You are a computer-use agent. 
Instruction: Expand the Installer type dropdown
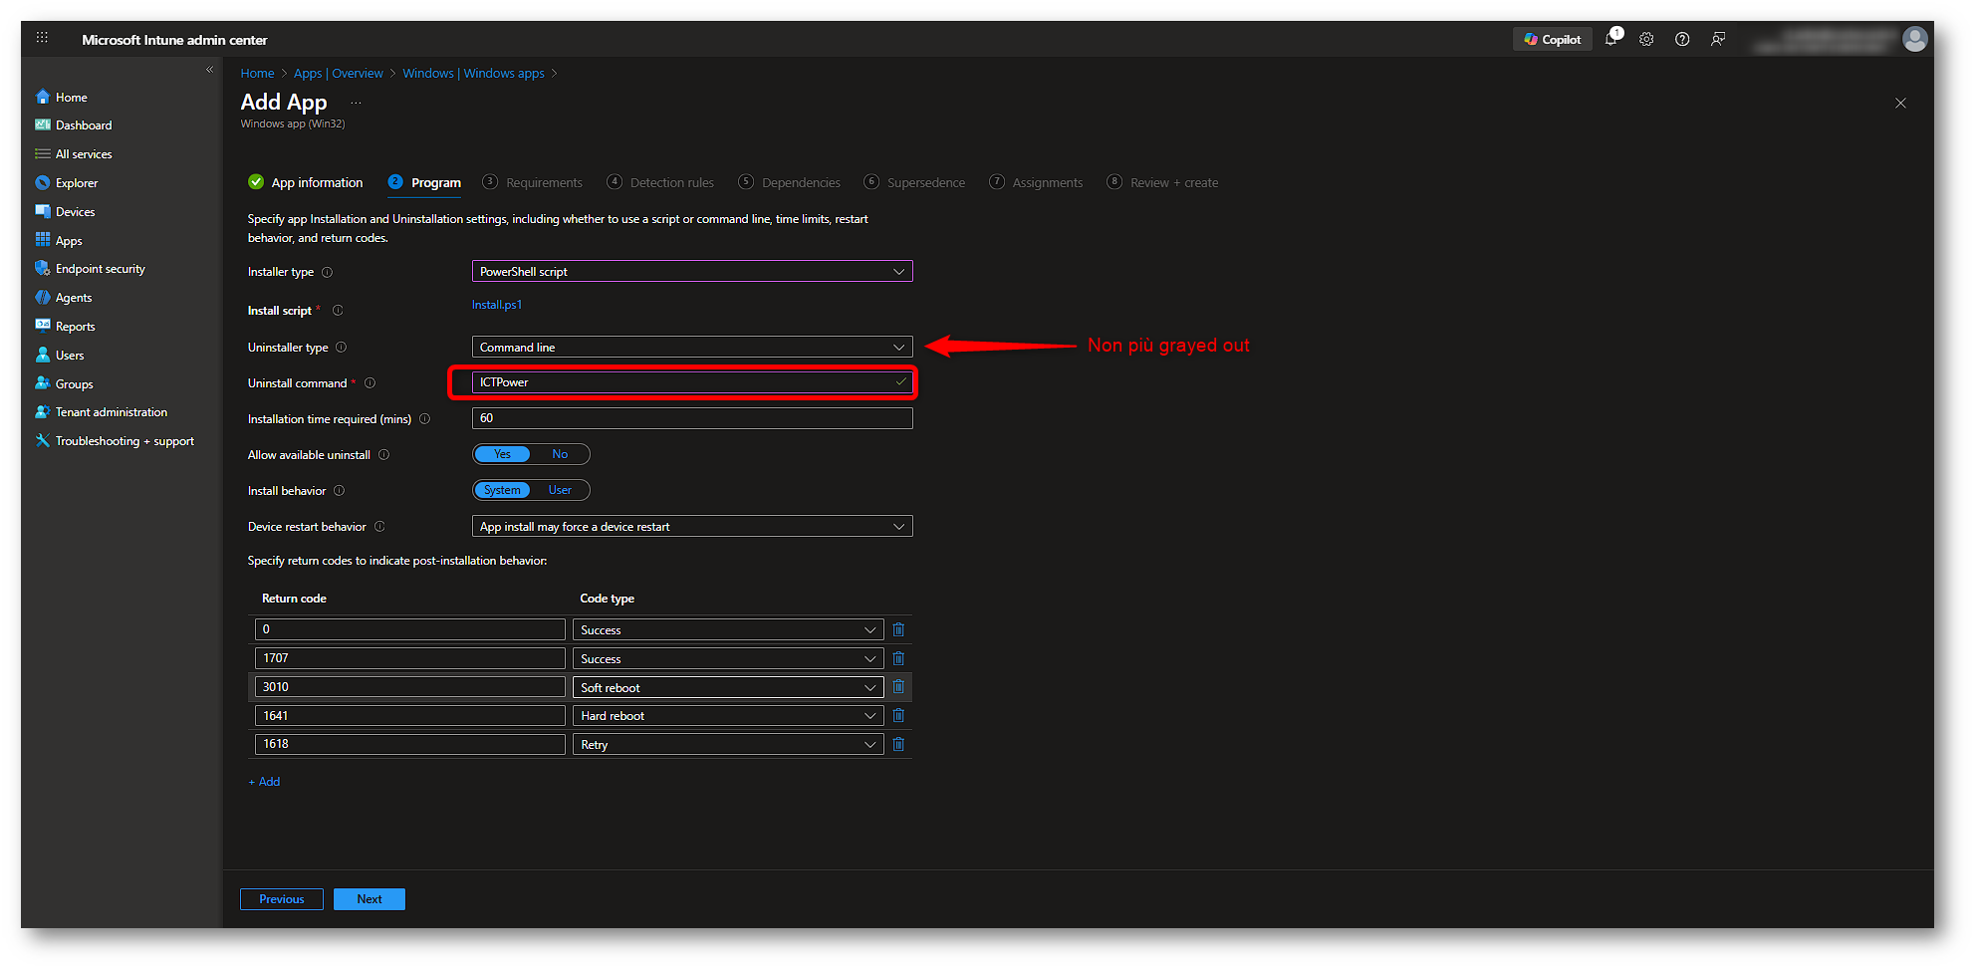click(691, 272)
